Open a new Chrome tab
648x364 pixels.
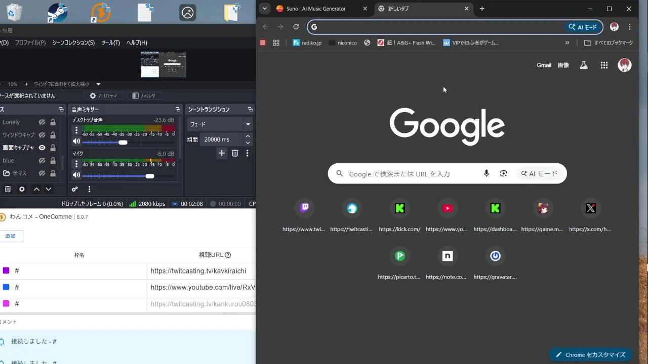(482, 9)
